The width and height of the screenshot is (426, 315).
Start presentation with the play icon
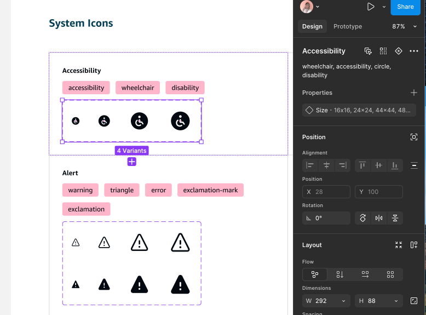(370, 7)
